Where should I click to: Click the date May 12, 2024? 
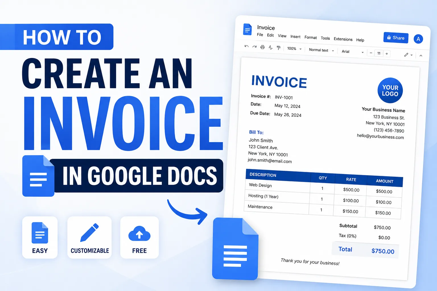coord(287,106)
